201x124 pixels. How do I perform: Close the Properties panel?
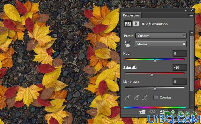(192, 10)
